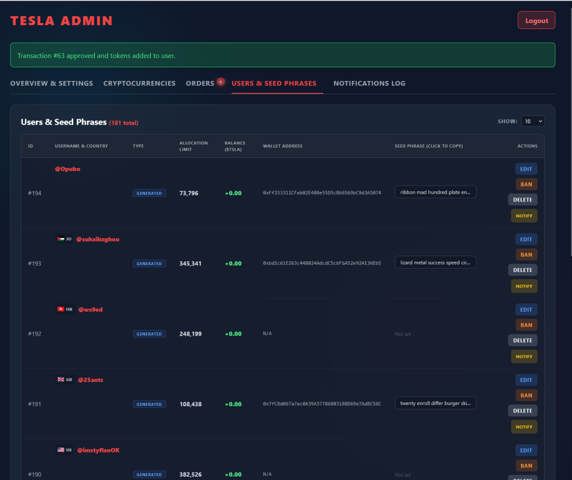Click the US flag icon beside @imstyflanOK

coord(60,450)
